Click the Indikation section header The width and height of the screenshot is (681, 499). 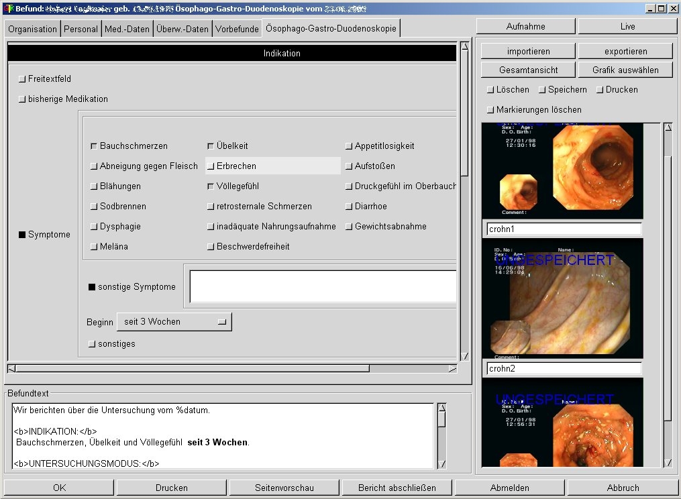[232, 53]
